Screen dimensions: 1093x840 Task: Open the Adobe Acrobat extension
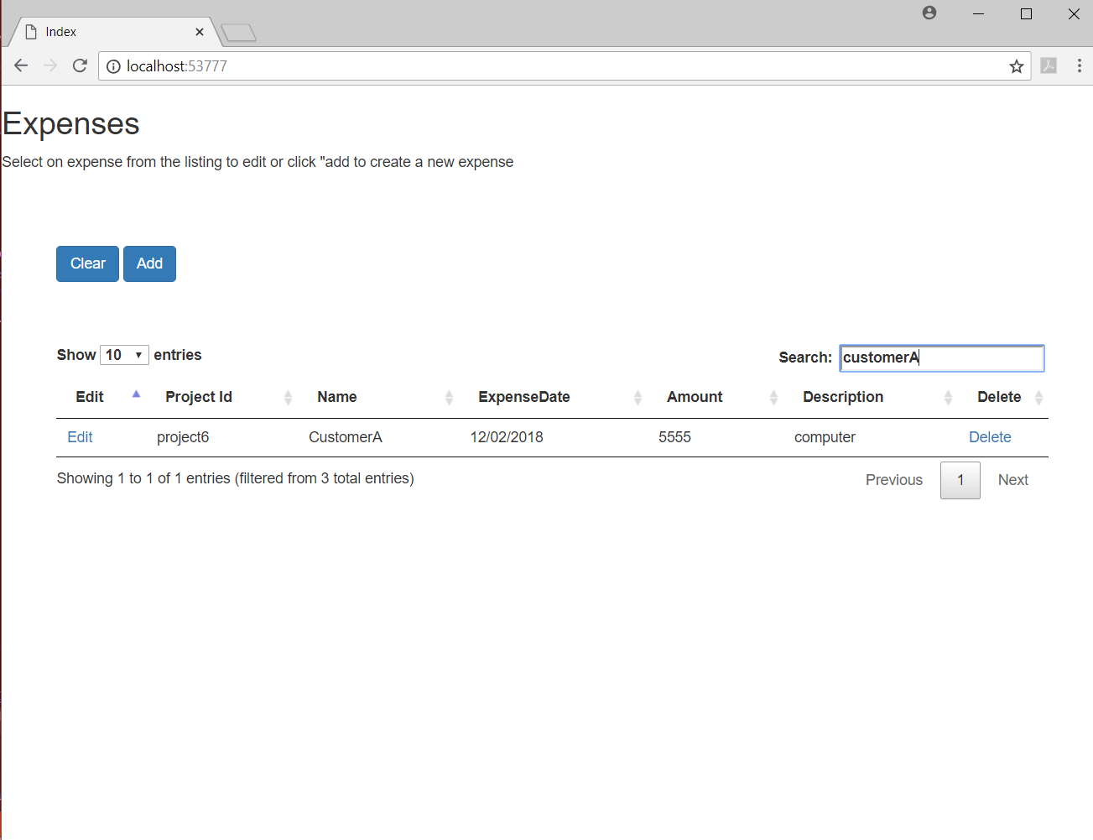tap(1048, 65)
